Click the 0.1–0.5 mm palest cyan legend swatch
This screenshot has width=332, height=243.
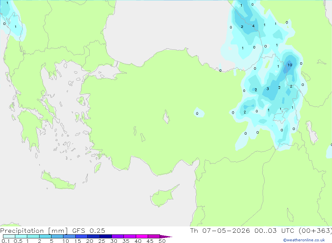tap(9, 236)
